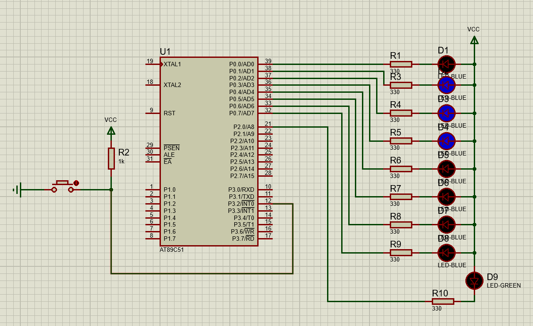
Task: Select the green LED D9
Action: tap(474, 281)
